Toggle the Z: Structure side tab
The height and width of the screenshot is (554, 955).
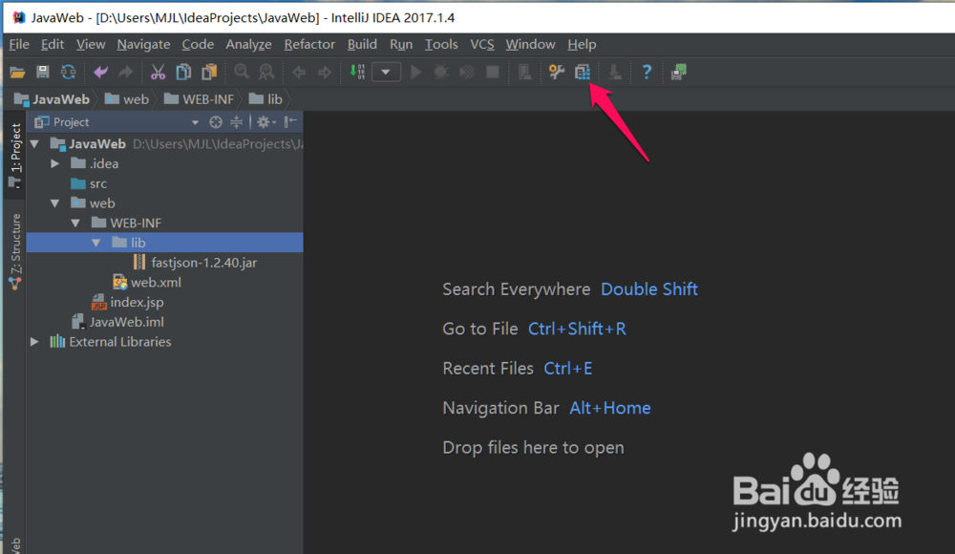pyautogui.click(x=15, y=251)
